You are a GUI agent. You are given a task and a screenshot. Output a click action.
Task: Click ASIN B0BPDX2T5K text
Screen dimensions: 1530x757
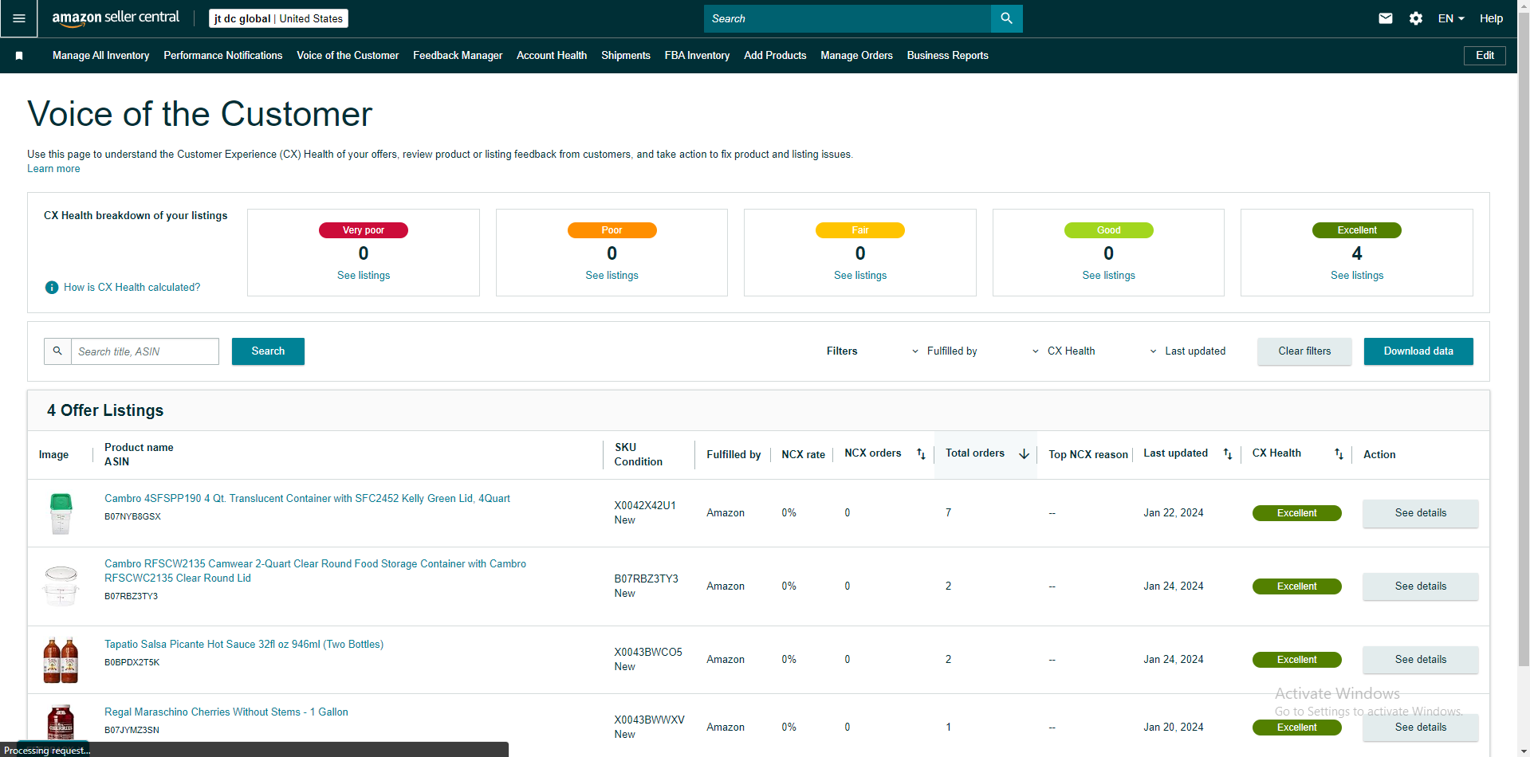coord(132,663)
